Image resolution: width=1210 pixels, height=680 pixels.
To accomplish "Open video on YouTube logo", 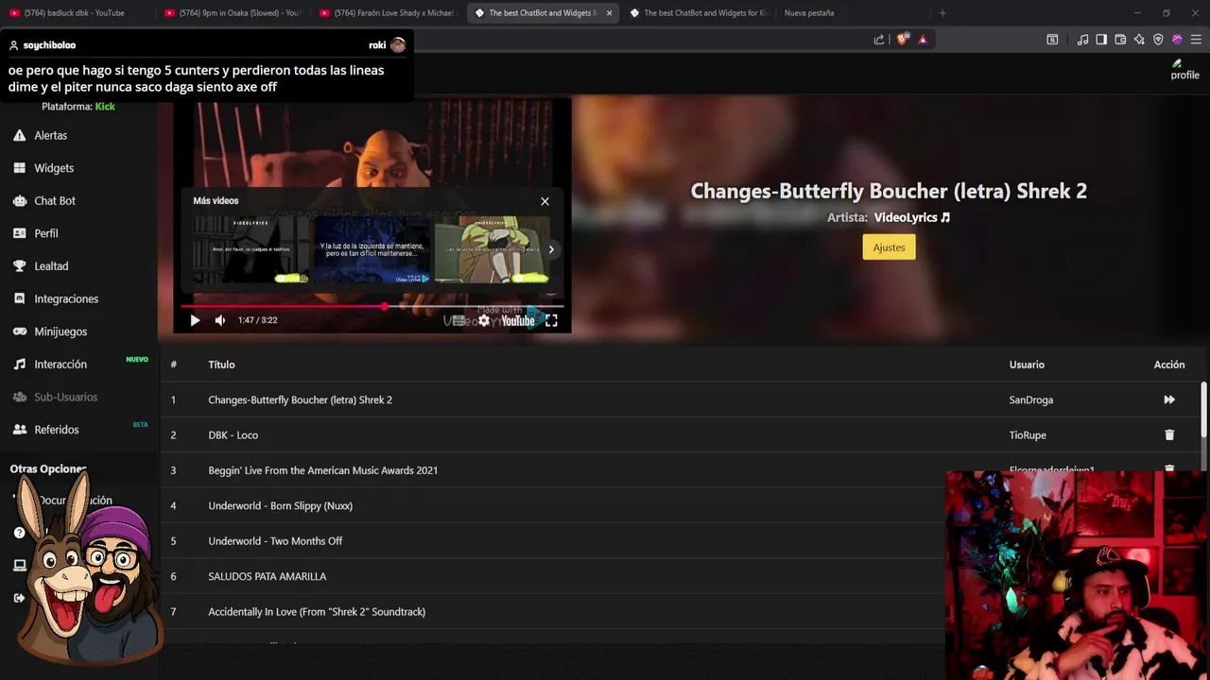I will (517, 321).
